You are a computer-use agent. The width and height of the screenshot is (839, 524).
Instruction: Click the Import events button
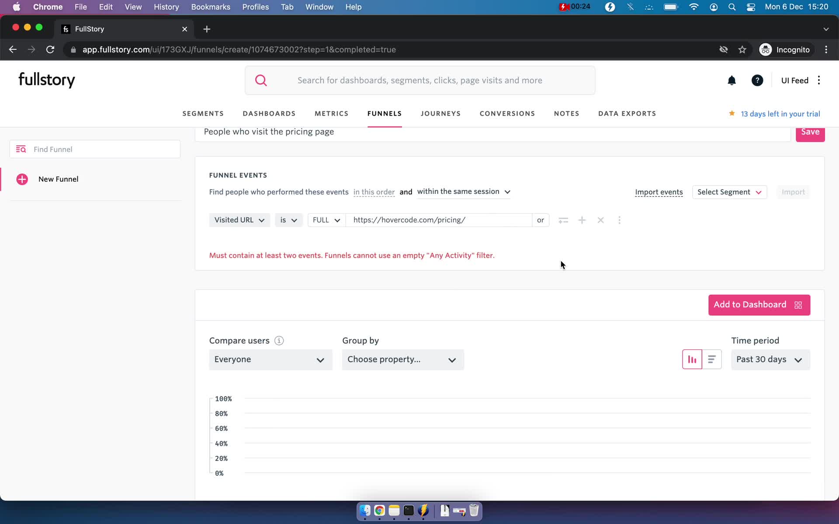[659, 192]
